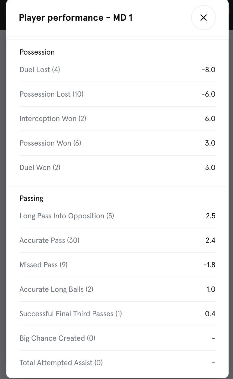Select the Possession section heading
233x379 pixels.
pyautogui.click(x=37, y=52)
